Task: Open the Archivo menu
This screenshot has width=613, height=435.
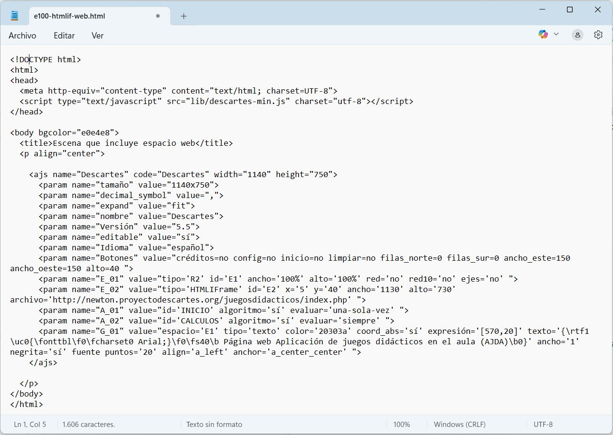Action: [x=22, y=36]
